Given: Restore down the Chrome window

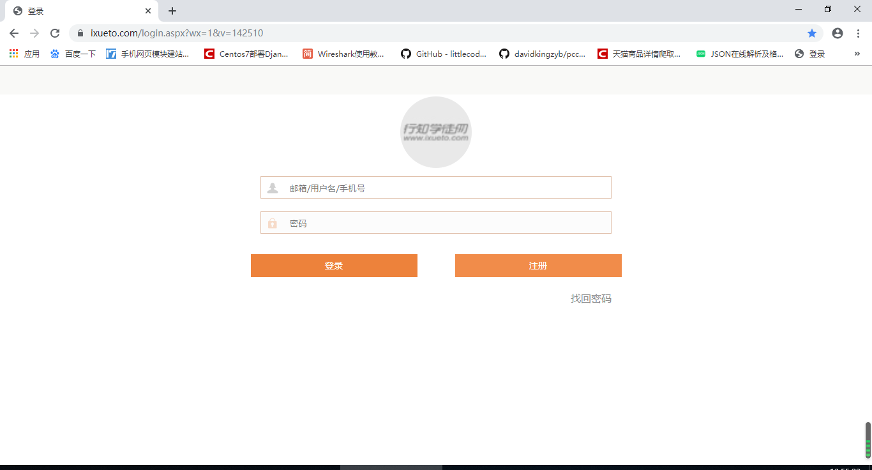Looking at the screenshot, I should (828, 9).
